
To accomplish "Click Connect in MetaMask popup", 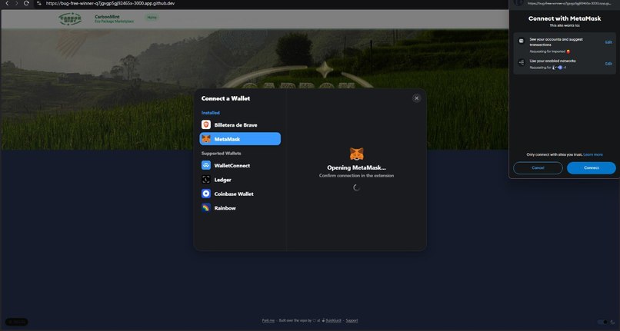I will 591,168.
